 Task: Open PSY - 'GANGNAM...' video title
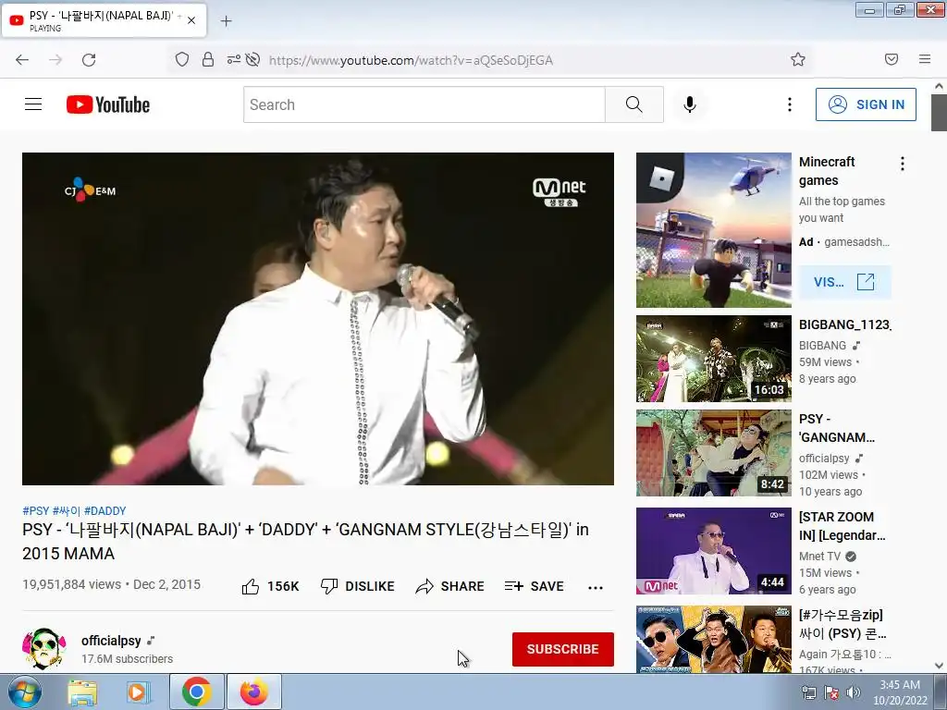[836, 428]
